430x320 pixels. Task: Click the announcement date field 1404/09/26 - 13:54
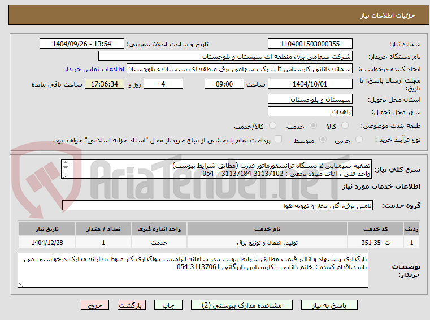pos(82,44)
